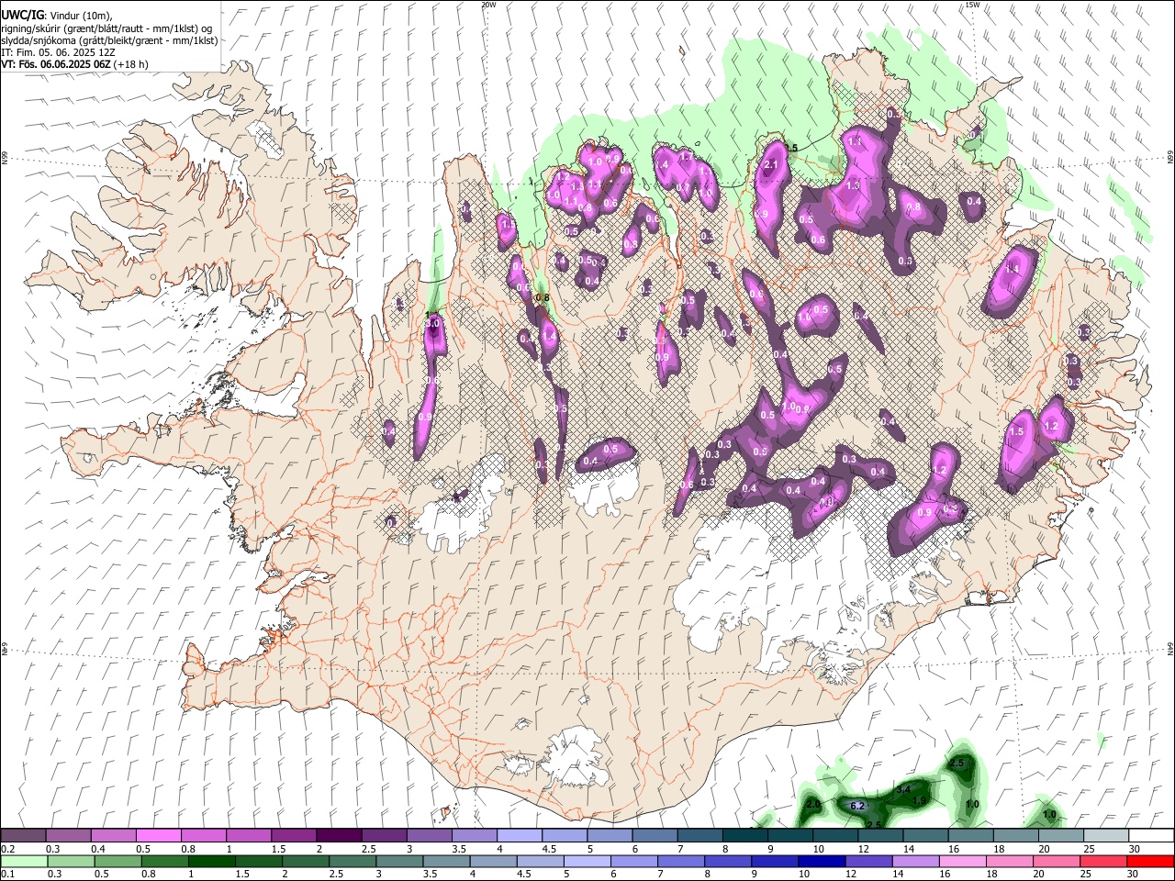Image resolution: width=1175 pixels, height=881 pixels.
Task: Click the red 25 rain legend swatch in the bottom row
Action: (x=1104, y=861)
